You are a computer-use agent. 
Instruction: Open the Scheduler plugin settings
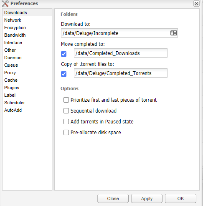coord(27,103)
